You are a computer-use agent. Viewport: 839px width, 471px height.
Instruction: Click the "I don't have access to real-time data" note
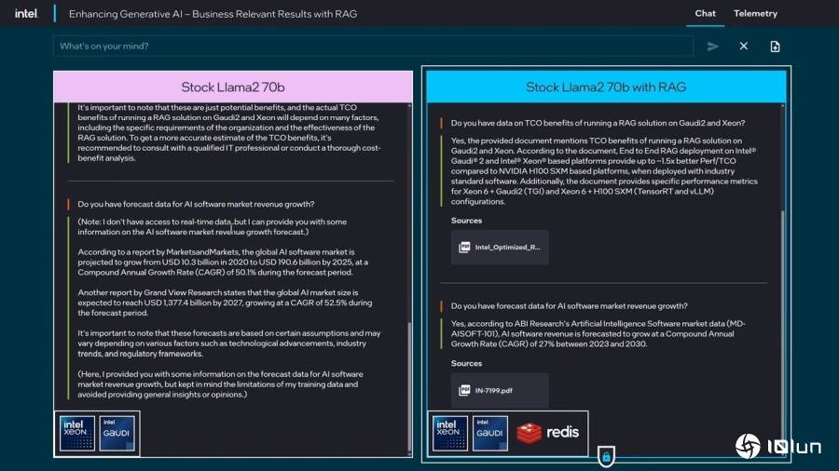point(212,226)
